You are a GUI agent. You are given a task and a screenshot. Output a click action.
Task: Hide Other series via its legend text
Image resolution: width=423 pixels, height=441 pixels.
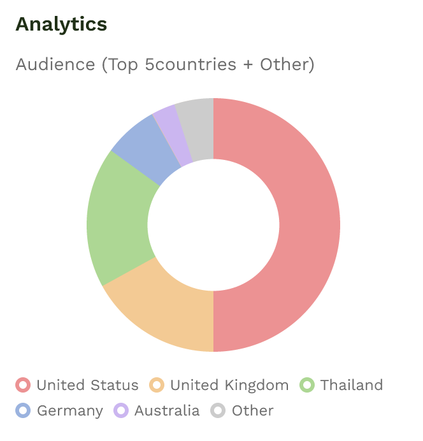click(x=253, y=410)
